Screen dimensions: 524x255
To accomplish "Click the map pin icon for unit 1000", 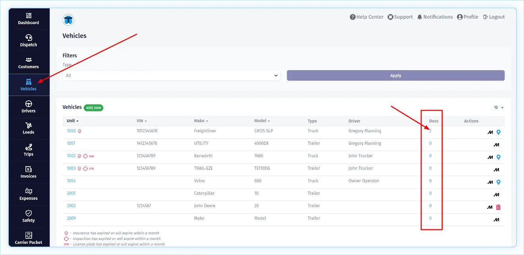I will point(499,132).
